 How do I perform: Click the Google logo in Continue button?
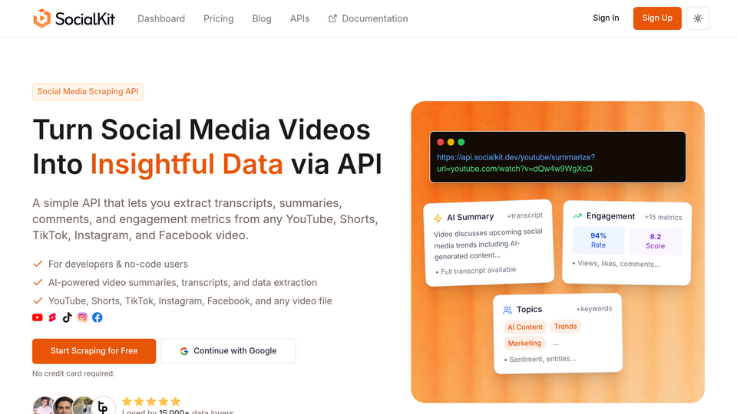click(184, 351)
